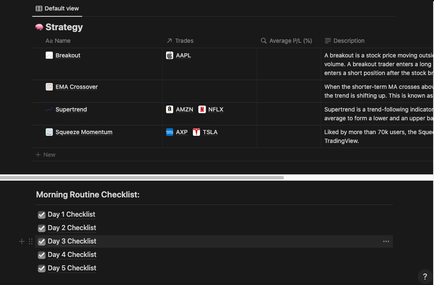Click the American Express icon next to AXP
434x285 pixels.
pyautogui.click(x=169, y=132)
